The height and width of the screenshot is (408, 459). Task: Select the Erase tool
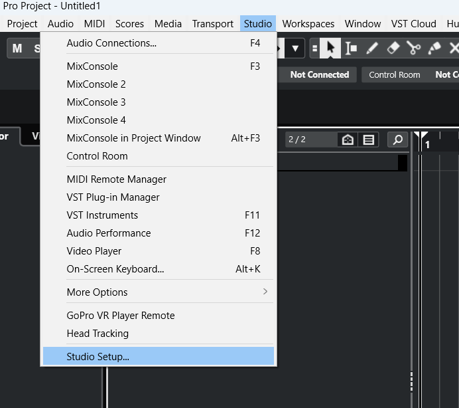(x=393, y=48)
